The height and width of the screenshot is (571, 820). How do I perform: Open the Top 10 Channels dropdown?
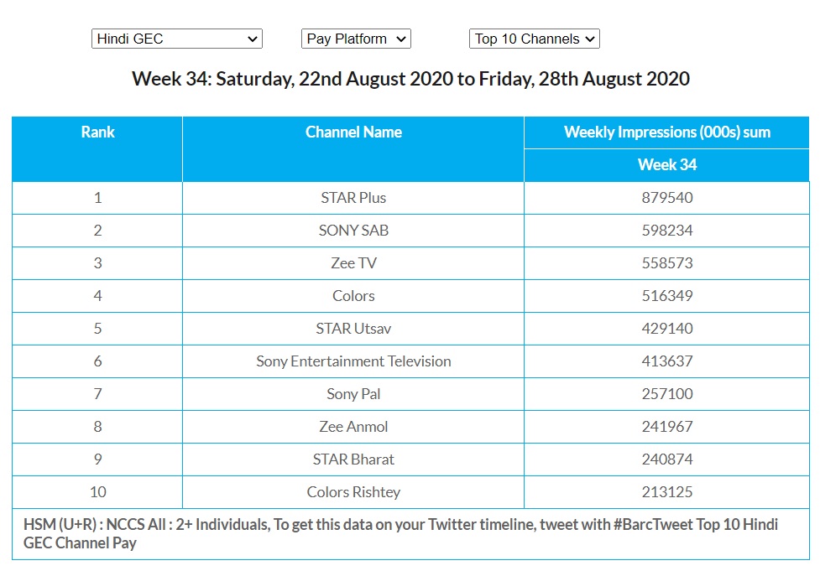535,39
